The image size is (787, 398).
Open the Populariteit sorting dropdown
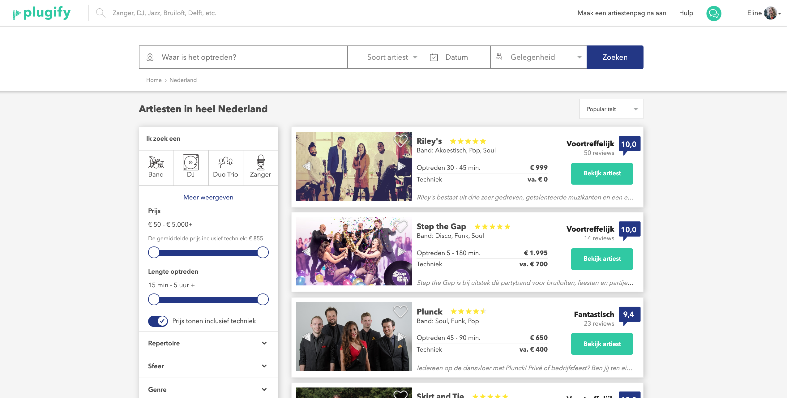coord(611,109)
